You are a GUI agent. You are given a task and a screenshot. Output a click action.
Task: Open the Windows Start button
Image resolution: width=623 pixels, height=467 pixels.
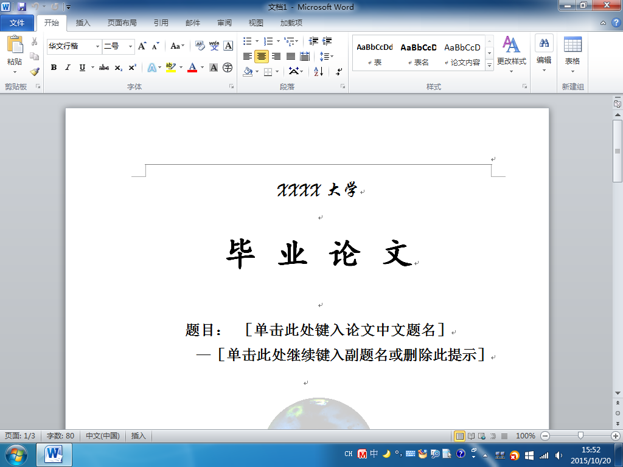(x=16, y=455)
